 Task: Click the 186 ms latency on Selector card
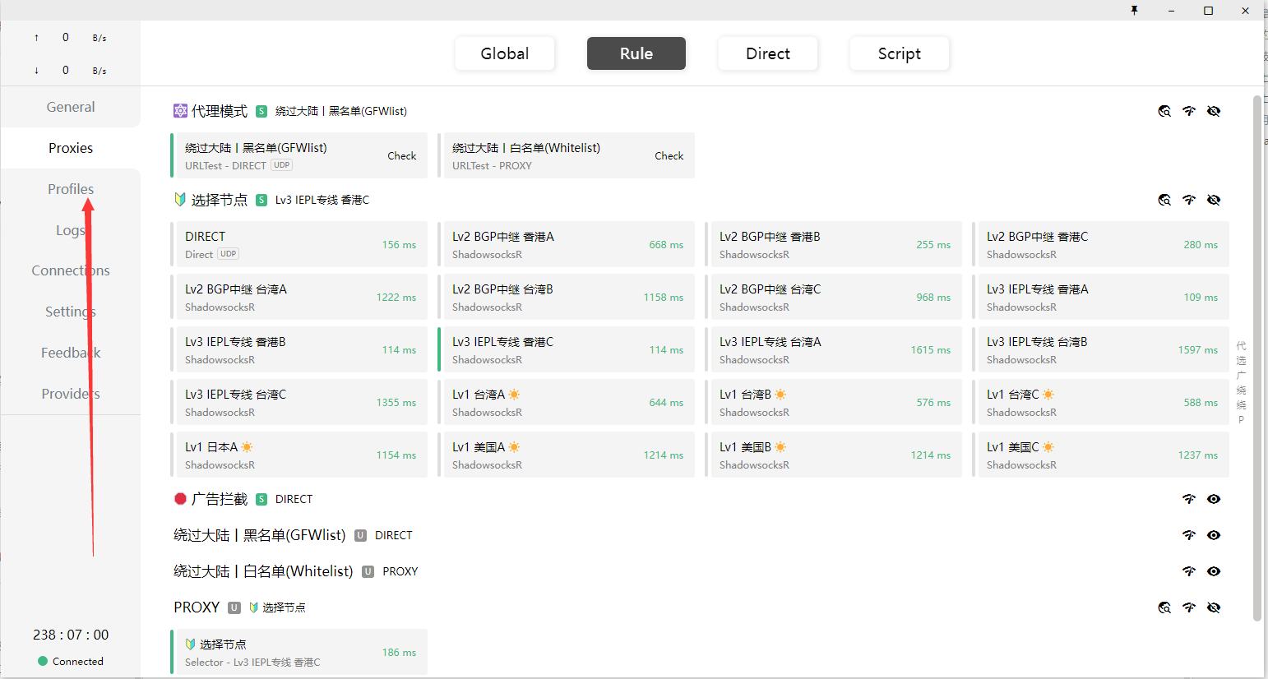[399, 653]
